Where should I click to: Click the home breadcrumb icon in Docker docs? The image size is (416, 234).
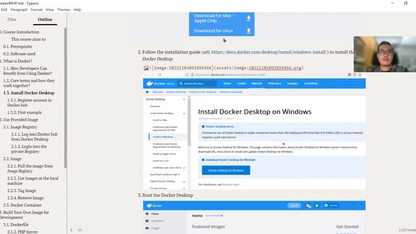click(x=148, y=92)
